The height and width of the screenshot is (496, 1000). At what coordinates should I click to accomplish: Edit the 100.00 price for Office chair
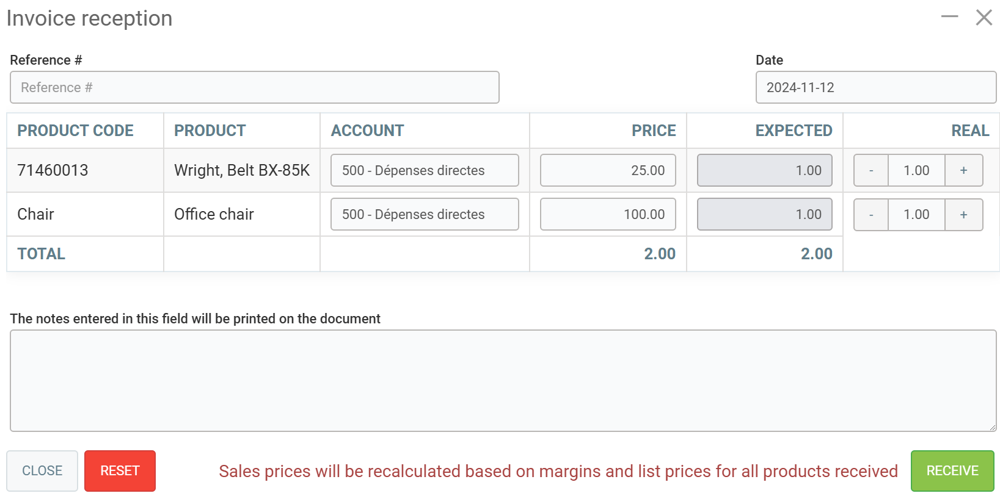(607, 214)
